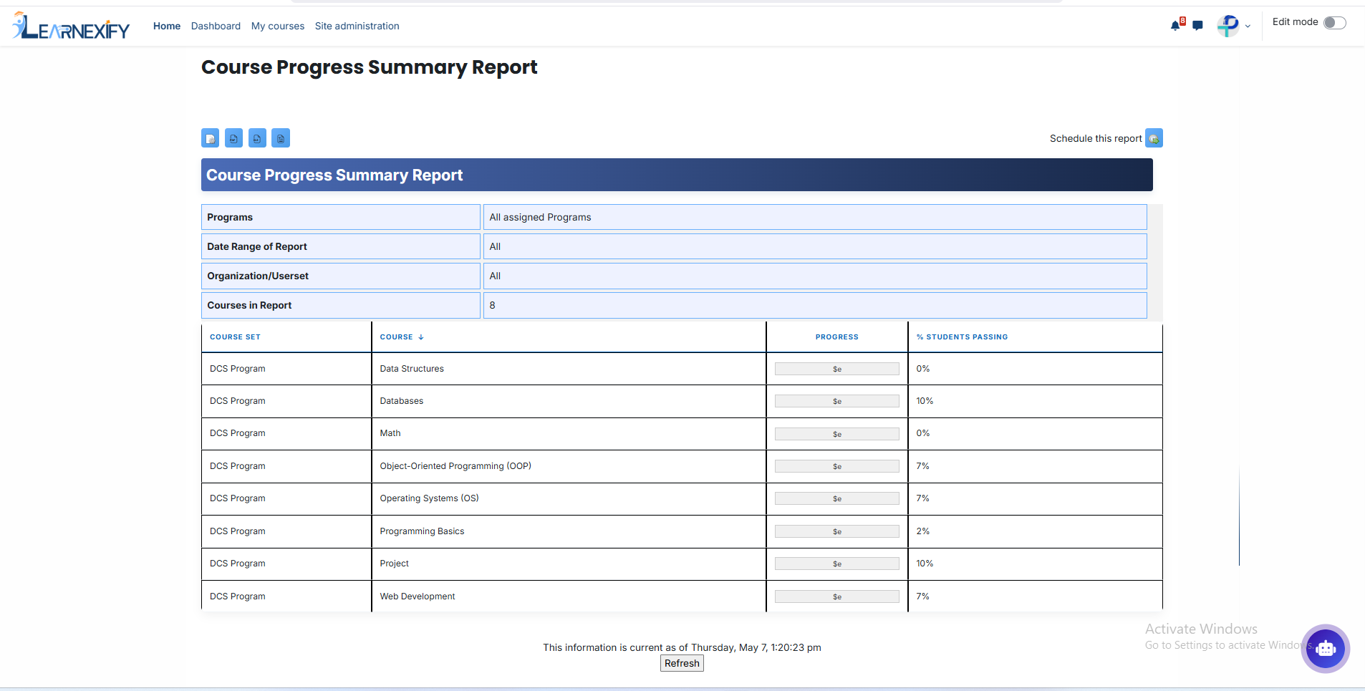Image resolution: width=1365 pixels, height=691 pixels.
Task: Toggle Edit mode switch
Action: (1335, 23)
